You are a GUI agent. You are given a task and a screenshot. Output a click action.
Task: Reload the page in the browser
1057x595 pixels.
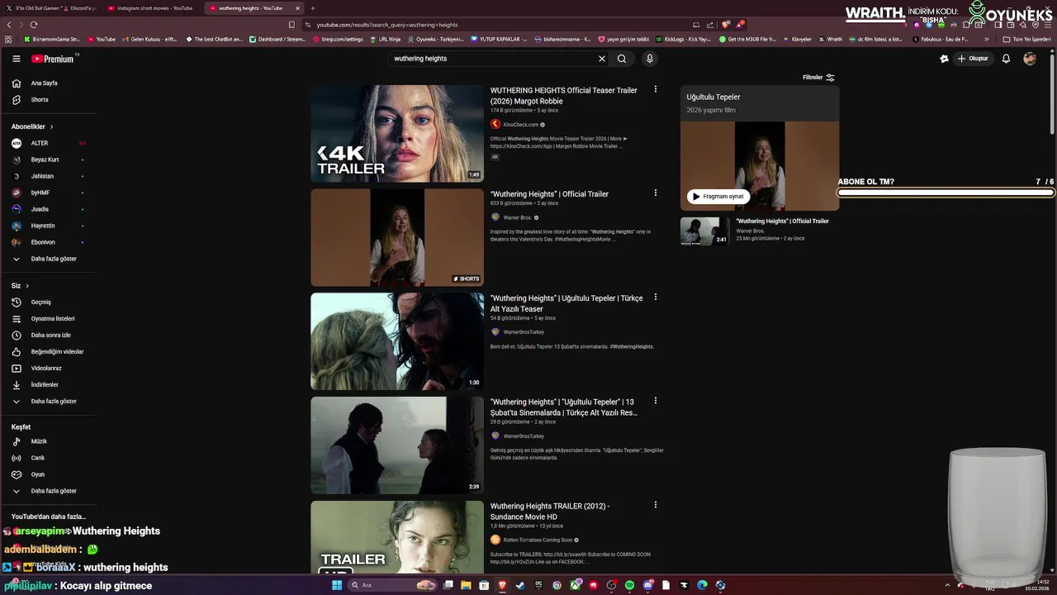pos(34,25)
